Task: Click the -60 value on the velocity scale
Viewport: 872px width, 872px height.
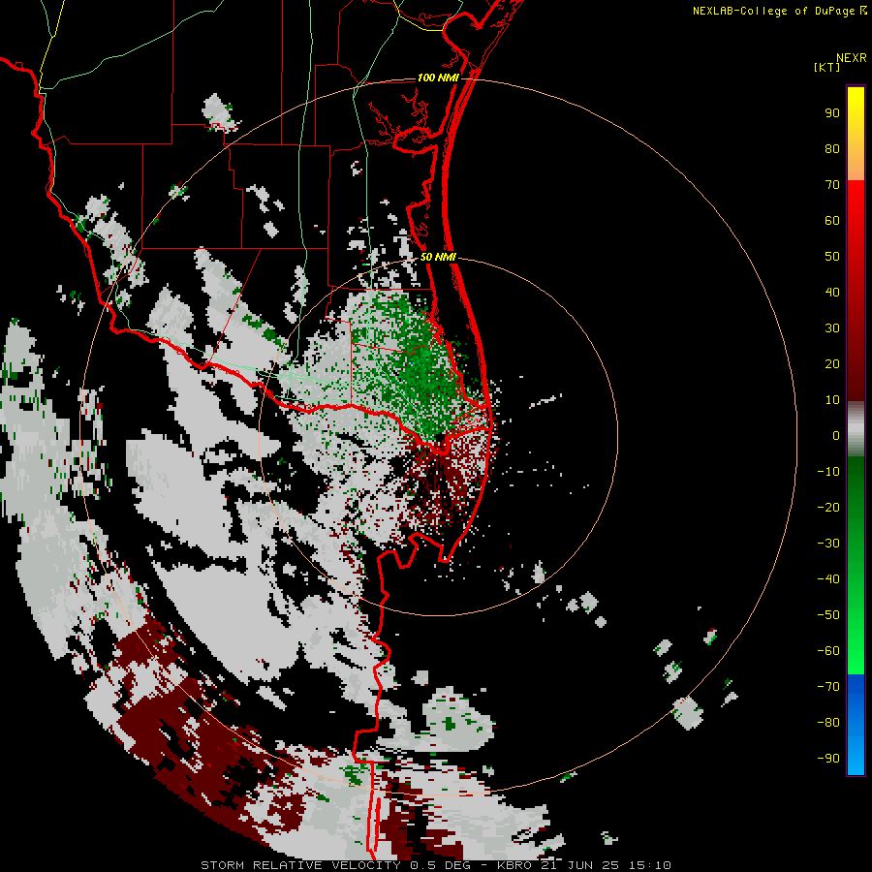Action: 828,651
